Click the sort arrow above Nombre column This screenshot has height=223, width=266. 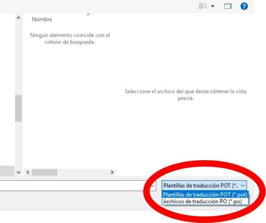click(88, 15)
